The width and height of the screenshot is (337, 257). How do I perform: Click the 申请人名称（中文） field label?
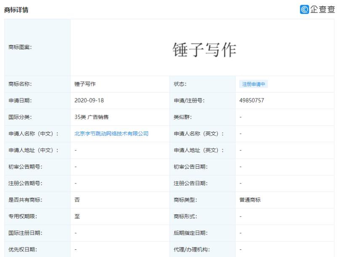(x=33, y=134)
